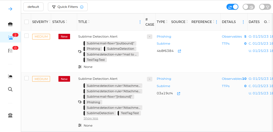Screen dimensions: 273x132
Task: Open external link for reference 03a19cf4
Action: 179,94
